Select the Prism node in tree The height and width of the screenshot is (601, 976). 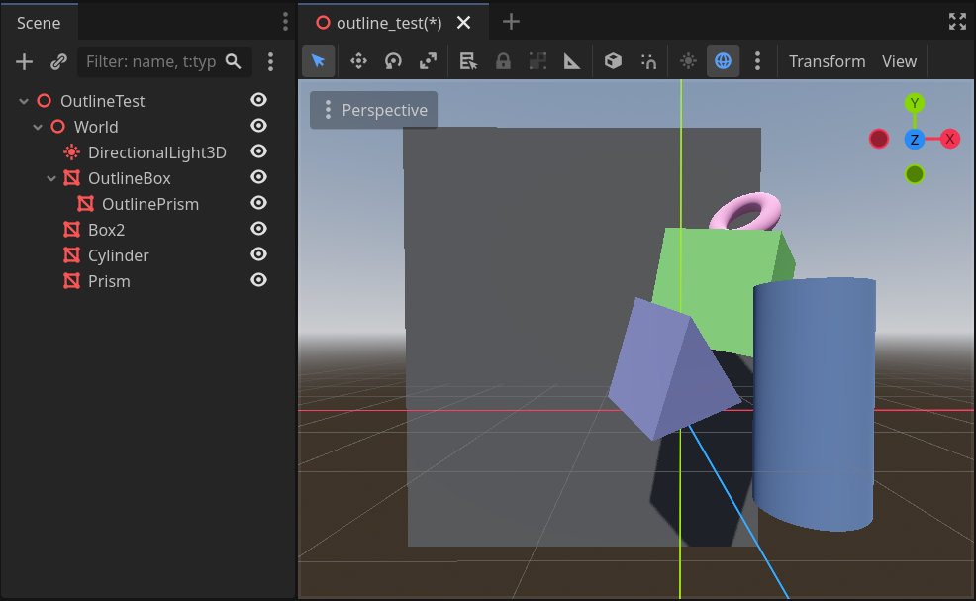(x=109, y=281)
